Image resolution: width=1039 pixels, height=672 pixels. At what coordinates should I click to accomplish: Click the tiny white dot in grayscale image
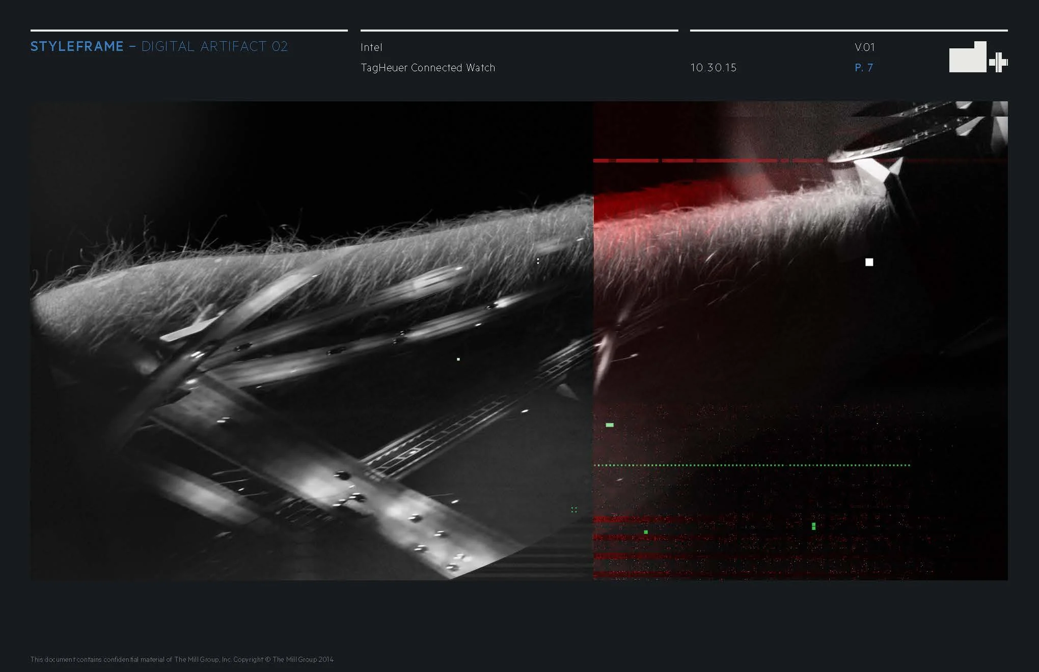pos(458,359)
